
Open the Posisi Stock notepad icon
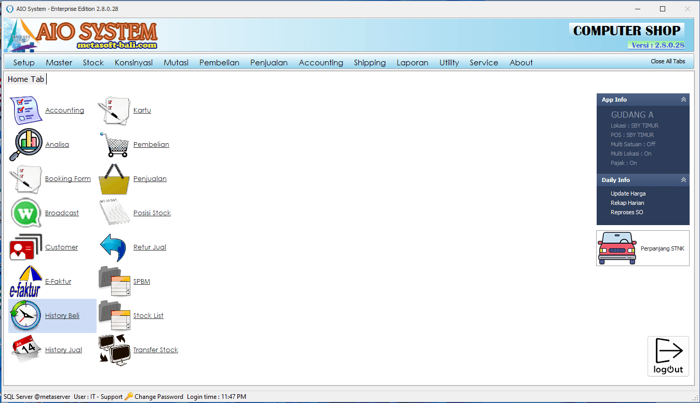click(x=114, y=213)
